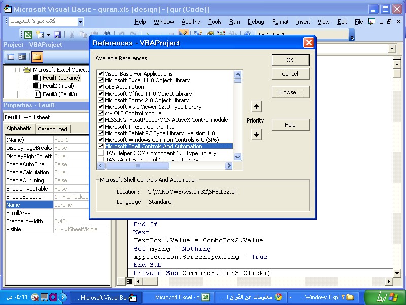Uncheck Microsoft Tablet PC Type Library
The image size is (406, 305).
(x=100, y=133)
